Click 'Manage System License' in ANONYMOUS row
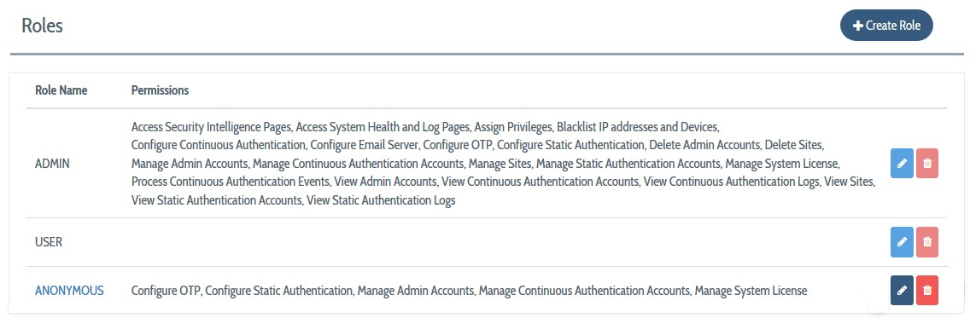This screenshot has width=970, height=318. (751, 290)
